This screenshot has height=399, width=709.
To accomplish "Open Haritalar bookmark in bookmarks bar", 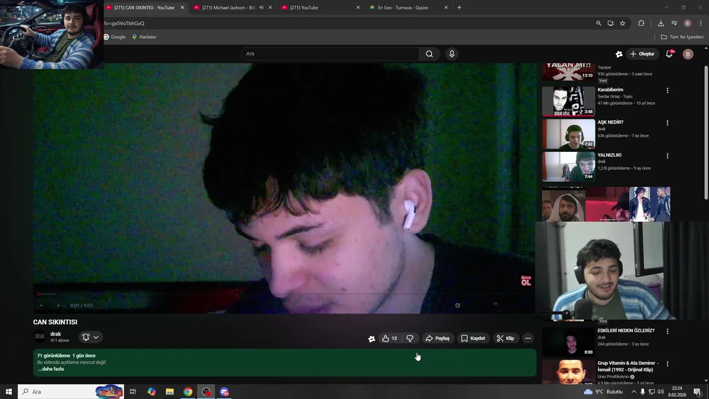I will [x=144, y=37].
